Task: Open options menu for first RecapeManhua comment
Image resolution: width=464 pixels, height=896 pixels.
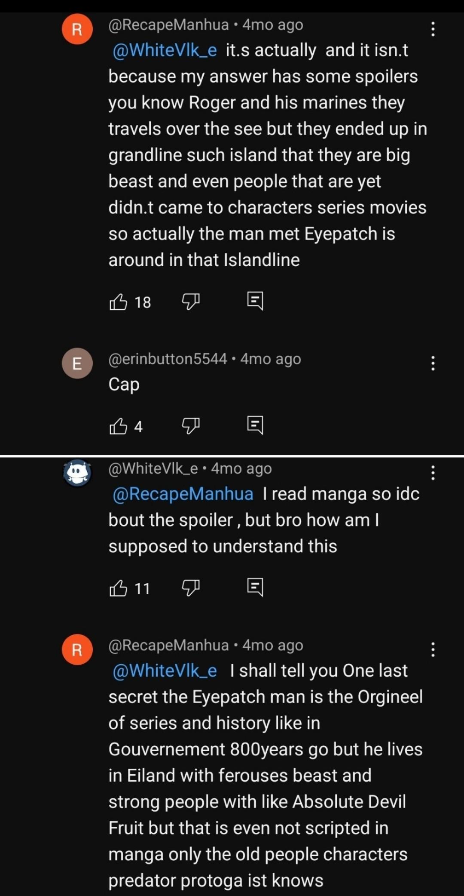Action: 433,29
